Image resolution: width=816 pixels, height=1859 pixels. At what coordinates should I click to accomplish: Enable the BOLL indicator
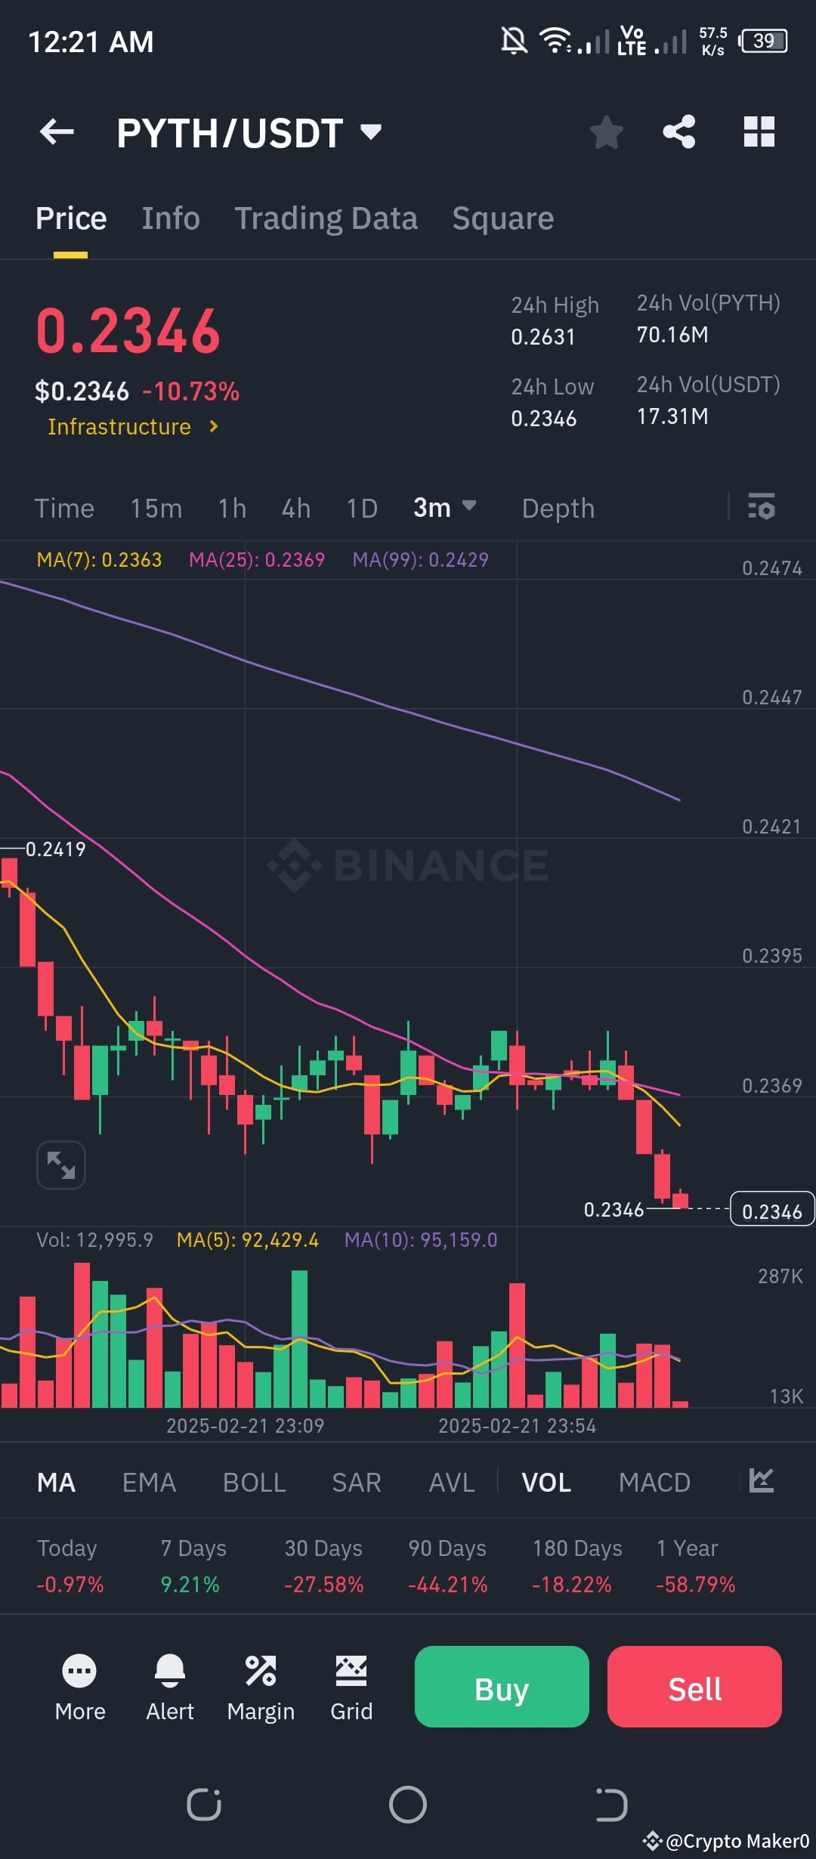click(254, 1482)
